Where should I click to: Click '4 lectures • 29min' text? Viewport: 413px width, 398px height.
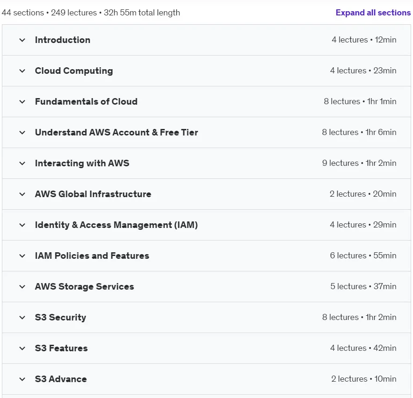click(x=363, y=225)
